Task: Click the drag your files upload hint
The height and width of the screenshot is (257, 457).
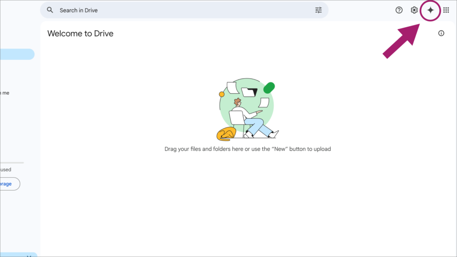Action: pyautogui.click(x=248, y=149)
